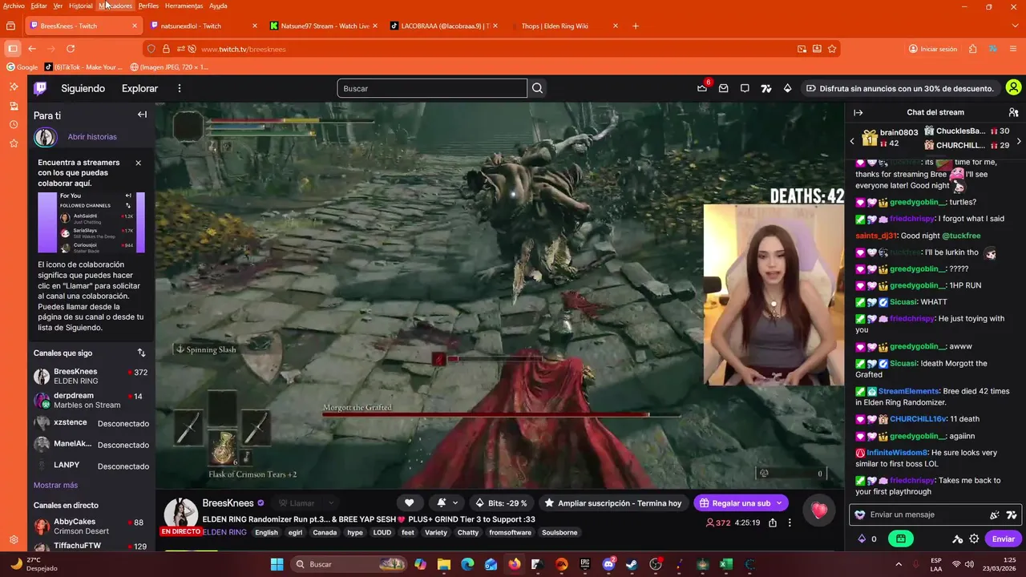Click the Siguiendo nav link

[83, 88]
